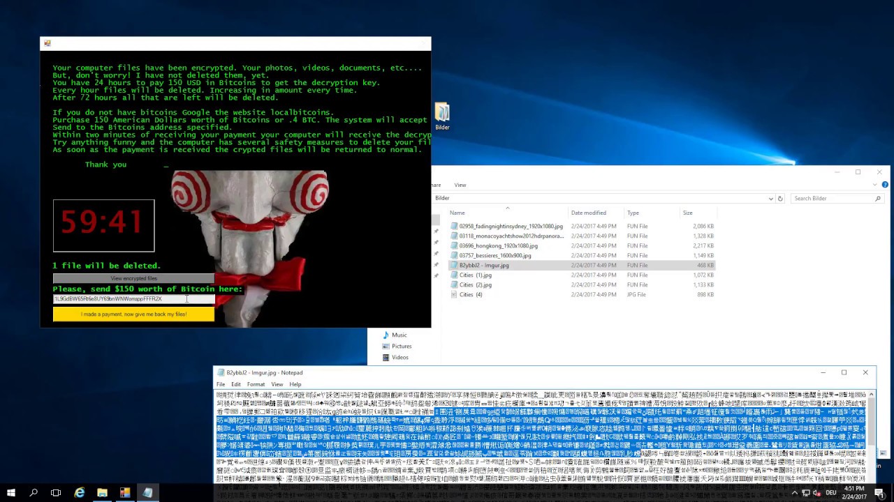
Task: Open Notepad Format menu
Action: coord(256,384)
